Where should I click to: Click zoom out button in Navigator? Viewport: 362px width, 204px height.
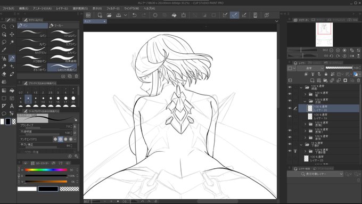331,50
